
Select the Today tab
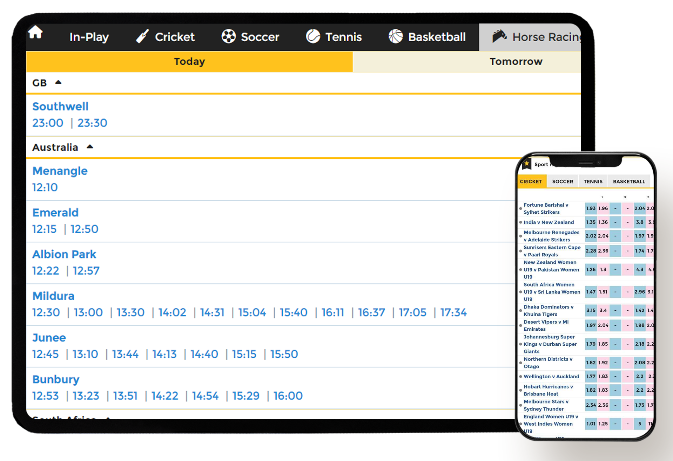point(189,62)
